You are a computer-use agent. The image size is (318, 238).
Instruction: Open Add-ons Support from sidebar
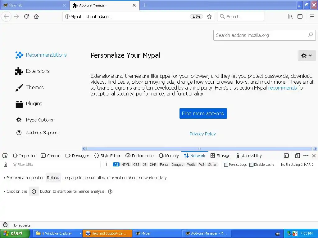click(x=38, y=133)
